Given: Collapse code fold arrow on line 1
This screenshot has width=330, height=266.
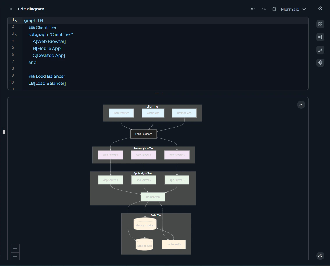Looking at the screenshot, I should click(16, 21).
